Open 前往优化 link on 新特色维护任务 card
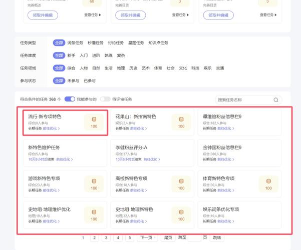The width and height of the screenshot is (301, 250). click(x=65, y=159)
